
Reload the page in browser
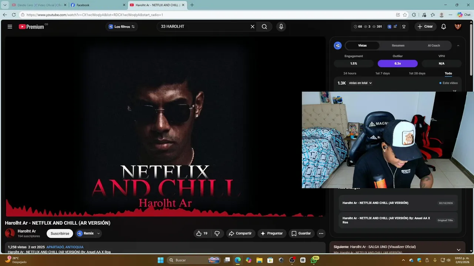14,15
